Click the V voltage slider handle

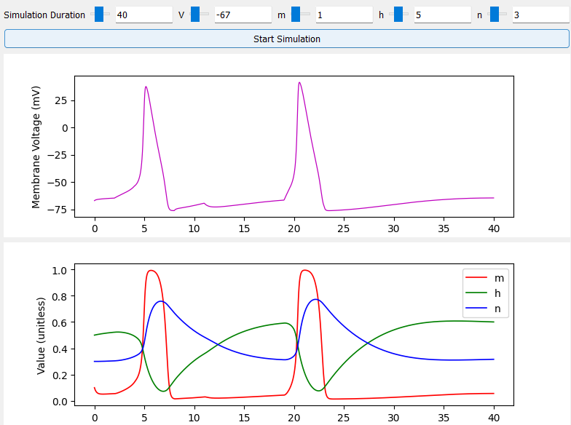coord(195,15)
